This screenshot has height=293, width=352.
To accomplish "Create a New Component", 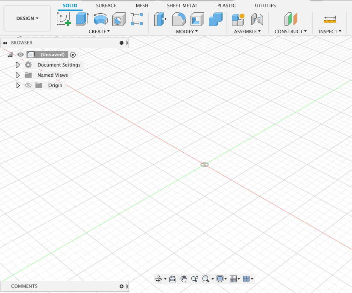I will click(x=238, y=20).
